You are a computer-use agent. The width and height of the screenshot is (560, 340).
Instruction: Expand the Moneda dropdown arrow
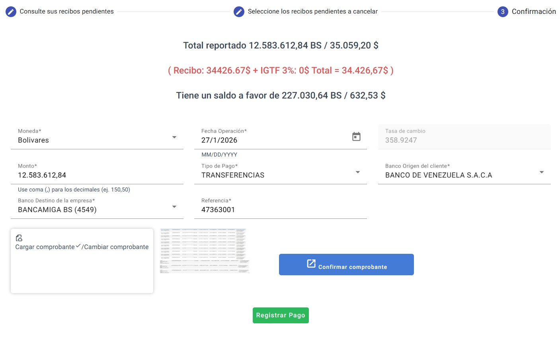tap(174, 137)
